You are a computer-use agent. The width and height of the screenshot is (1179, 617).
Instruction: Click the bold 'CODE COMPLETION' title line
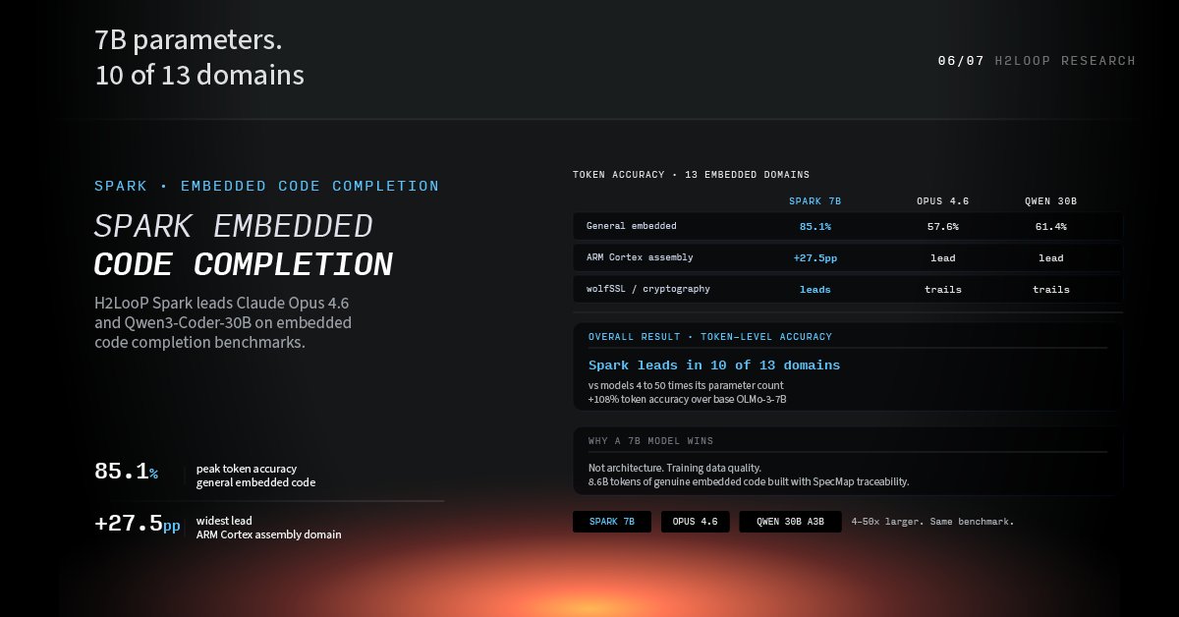(x=244, y=264)
